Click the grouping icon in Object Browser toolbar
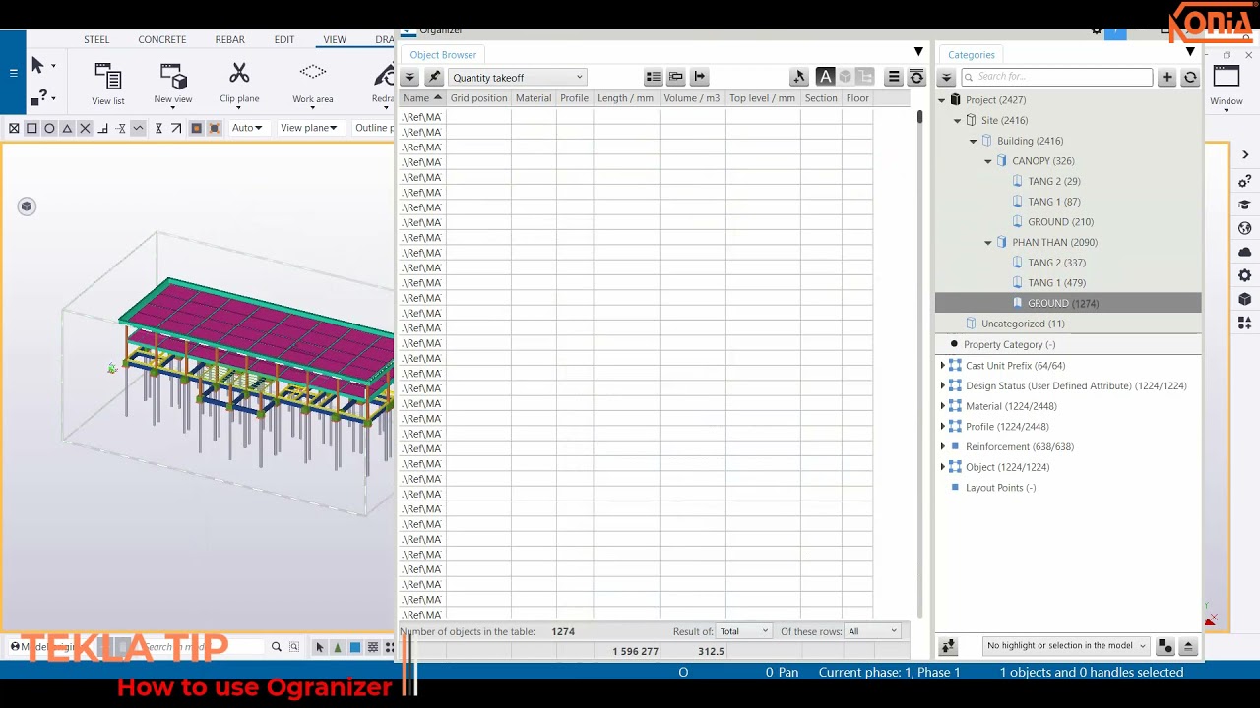Viewport: 1260px width, 708px height. click(676, 77)
